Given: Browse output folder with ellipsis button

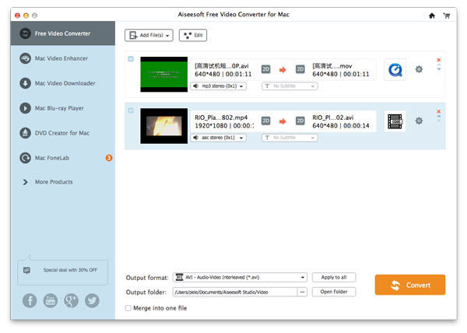Looking at the screenshot, I should (302, 292).
